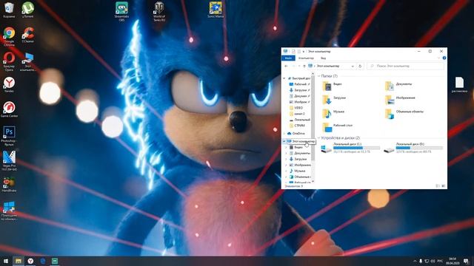Open the Рабочий стол folder in the Папки group
Image resolution: width=474 pixels, height=266 pixels.
(337, 127)
